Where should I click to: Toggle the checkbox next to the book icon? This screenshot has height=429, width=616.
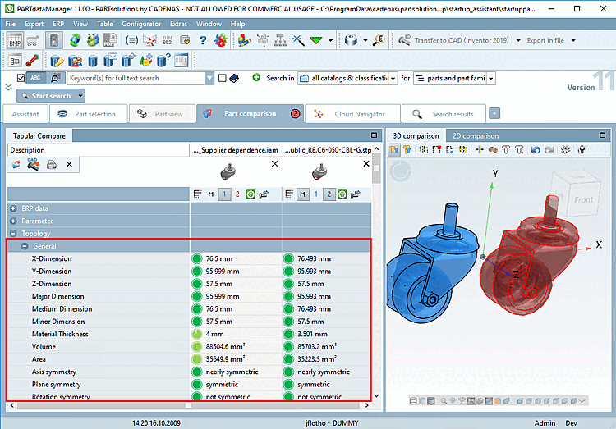[x=222, y=78]
